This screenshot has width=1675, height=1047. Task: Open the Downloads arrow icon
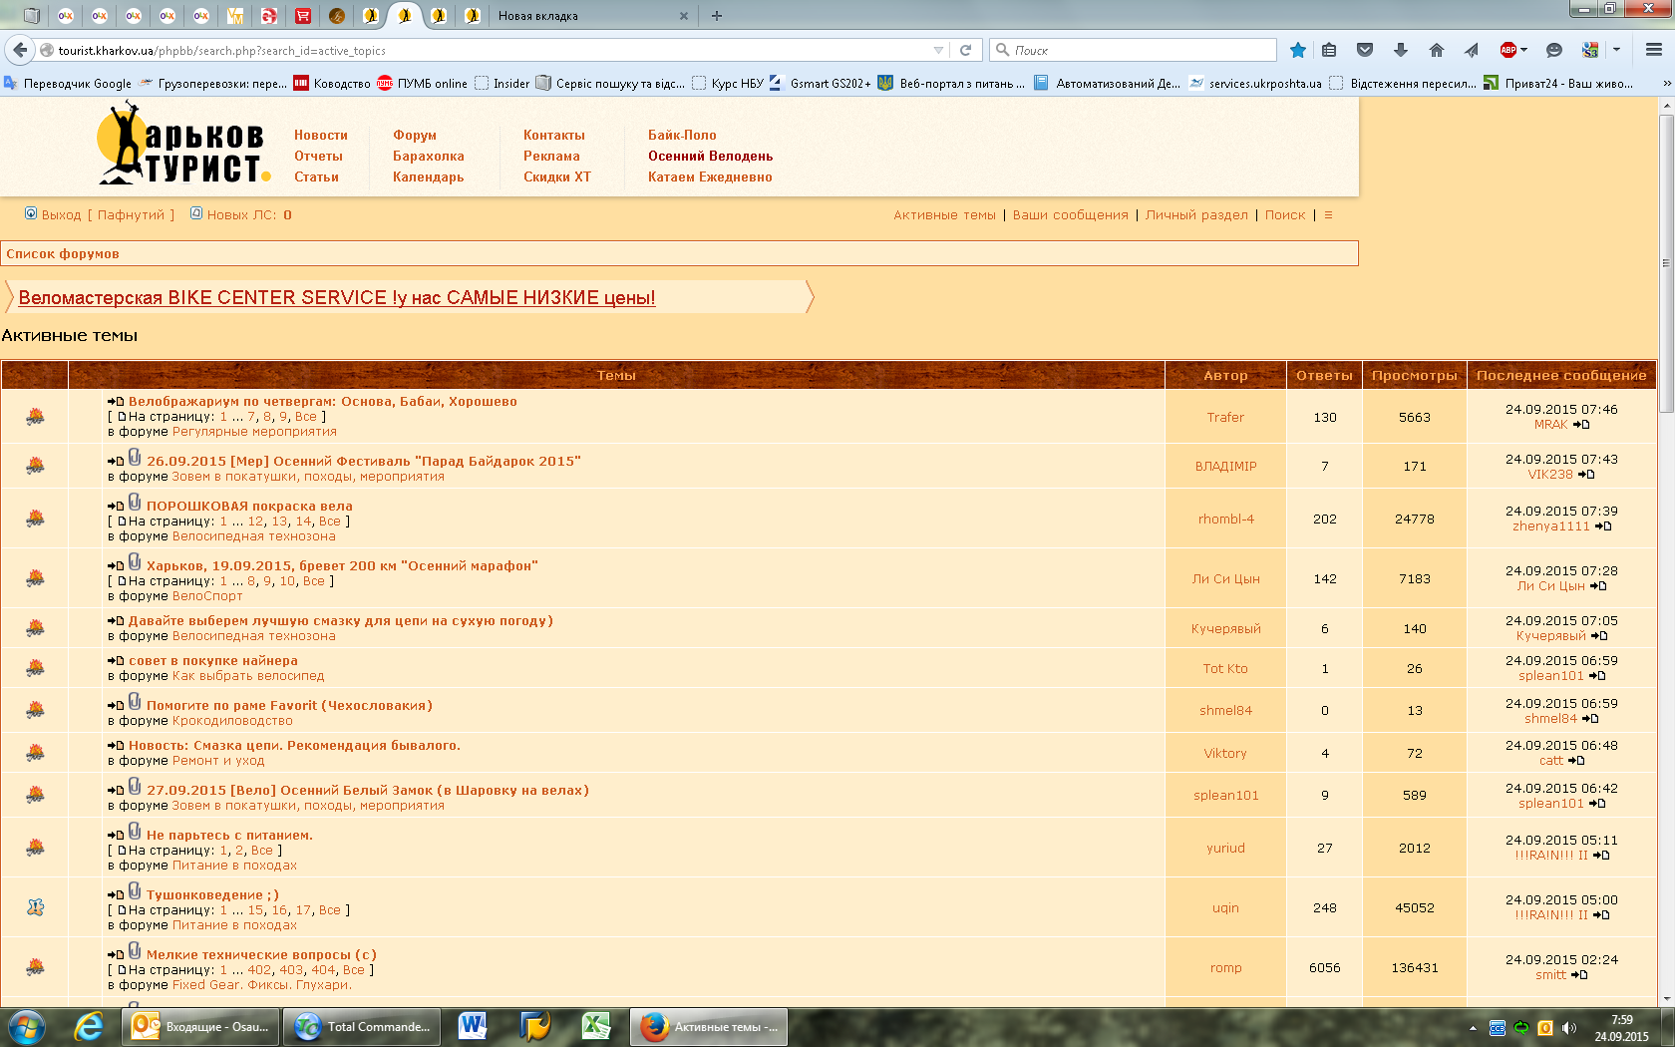[x=1400, y=50]
